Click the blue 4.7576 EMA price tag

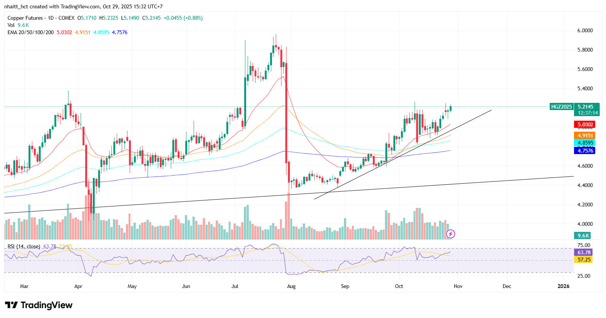pyautogui.click(x=585, y=151)
